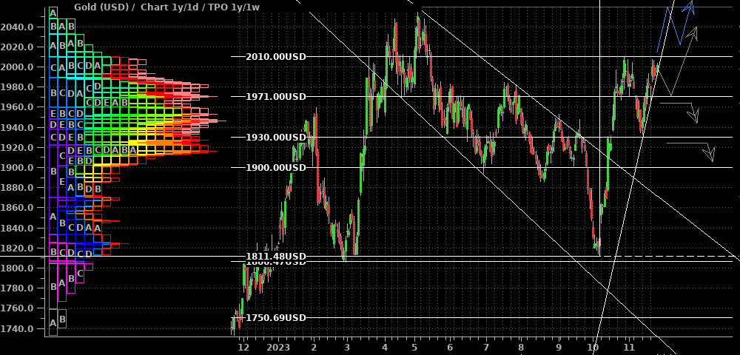Click month 12 on the time axis
The image size is (740, 355).
click(243, 348)
